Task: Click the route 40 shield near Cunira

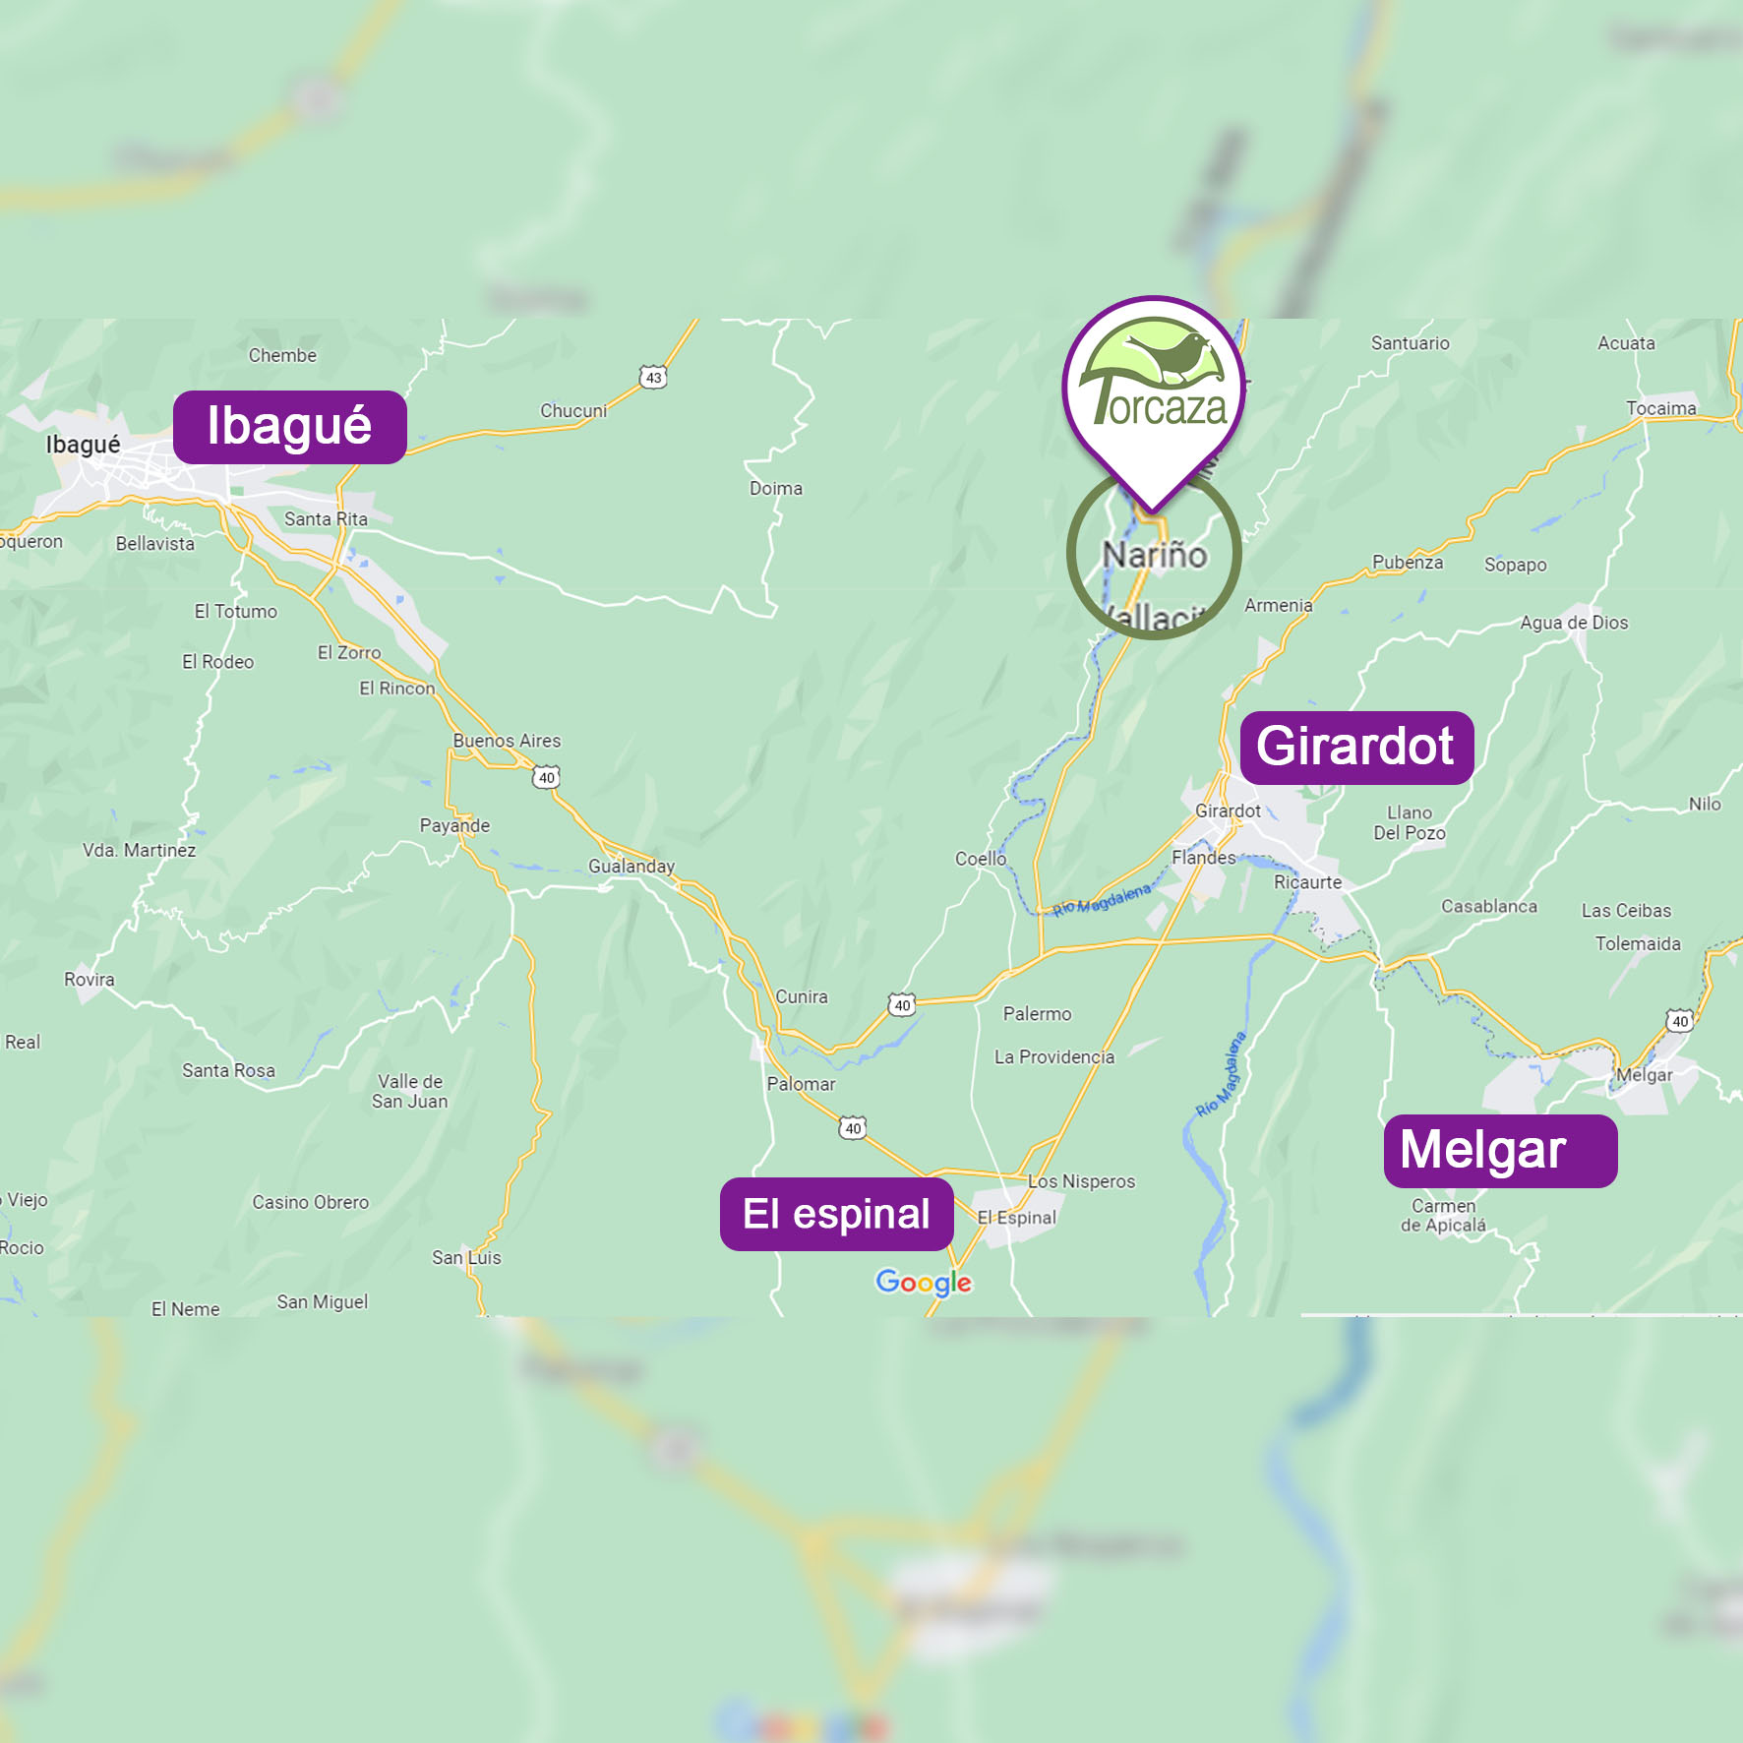Action: coord(902,1005)
